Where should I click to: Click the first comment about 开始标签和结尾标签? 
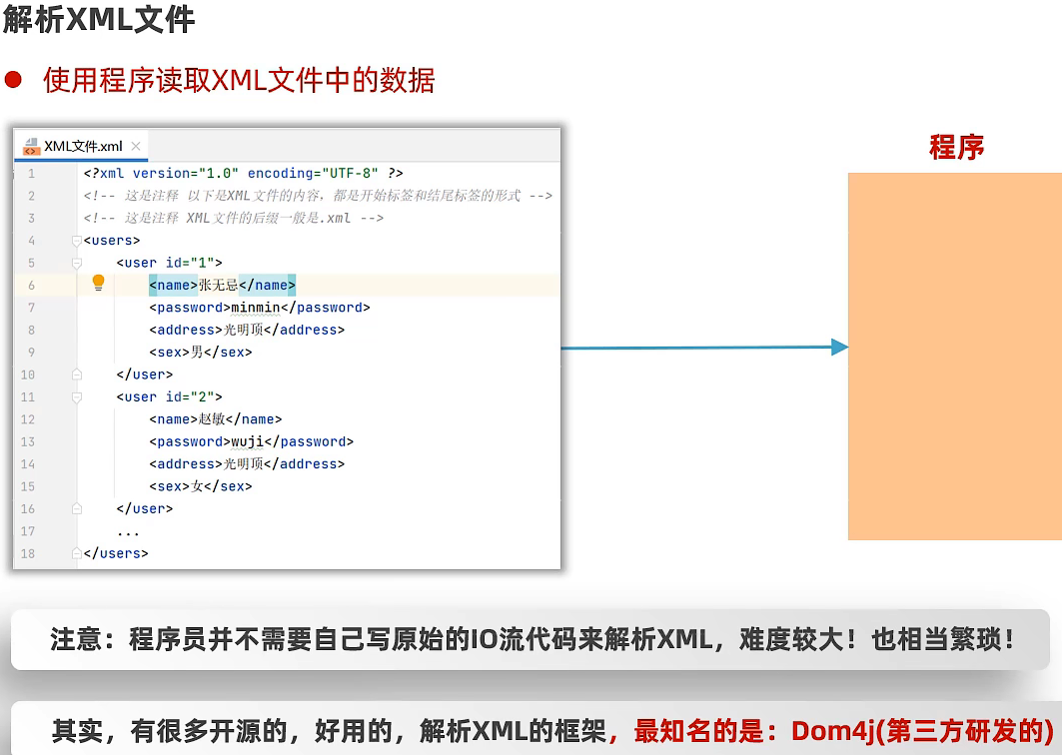(x=318, y=196)
